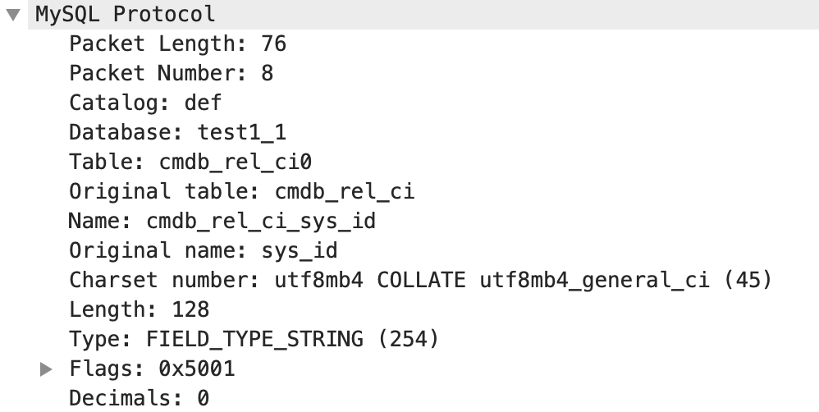819x412 pixels.
Task: Click the Length: 128 field
Action: point(139,309)
